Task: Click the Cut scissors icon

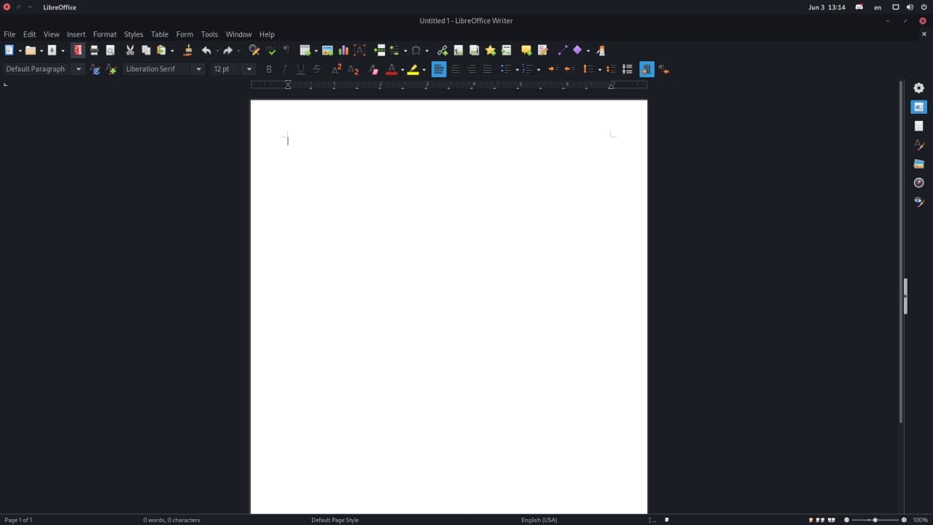Action: [130, 50]
